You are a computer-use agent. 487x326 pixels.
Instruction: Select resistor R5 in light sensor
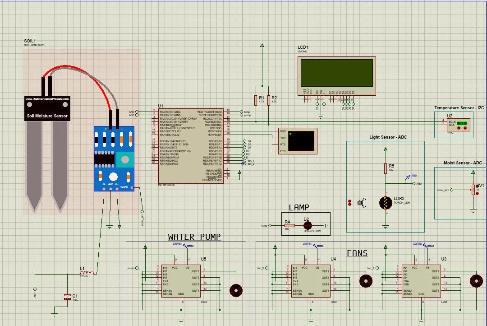(386, 168)
